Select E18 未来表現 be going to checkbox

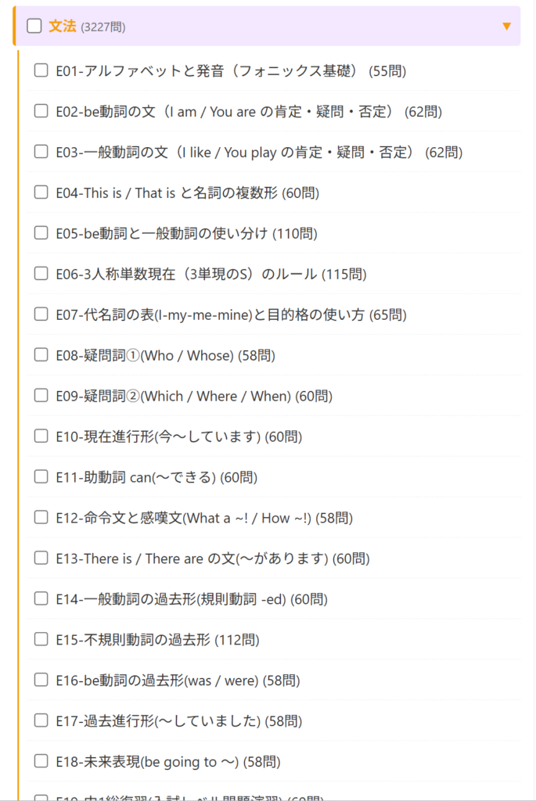(x=41, y=761)
